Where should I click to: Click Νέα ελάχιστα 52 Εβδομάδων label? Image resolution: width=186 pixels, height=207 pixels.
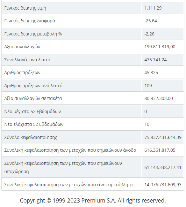pyautogui.click(x=34, y=124)
